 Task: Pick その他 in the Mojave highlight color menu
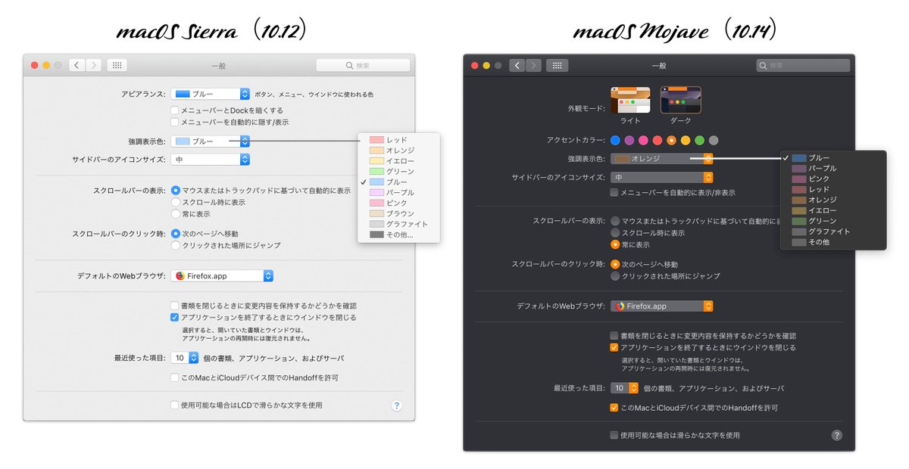point(833,242)
